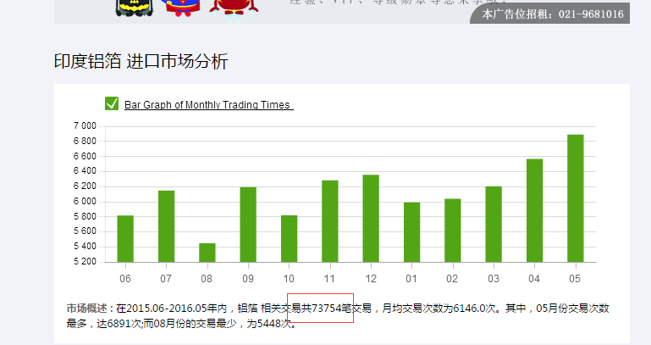651x345 pixels.
Task: Select the 12 month bar in the chart
Action: [371, 218]
